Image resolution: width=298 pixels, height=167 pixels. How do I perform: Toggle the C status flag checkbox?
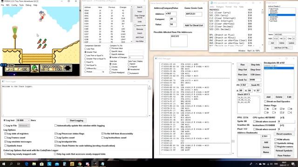point(289,112)
